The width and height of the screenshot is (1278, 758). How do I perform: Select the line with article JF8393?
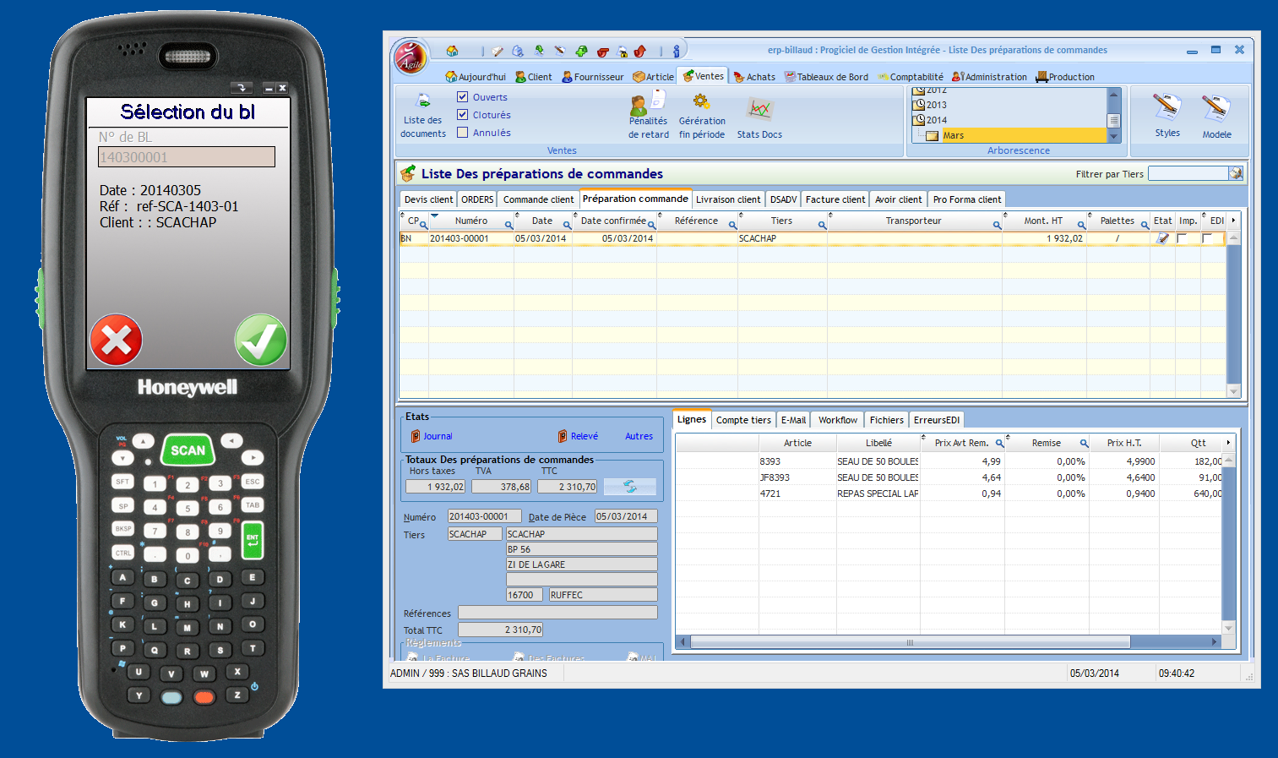tap(949, 477)
